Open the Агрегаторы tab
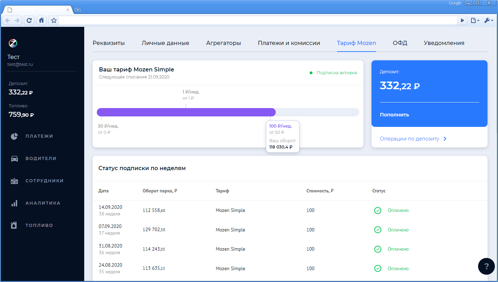Viewport: 498px width, 282px height. click(224, 43)
